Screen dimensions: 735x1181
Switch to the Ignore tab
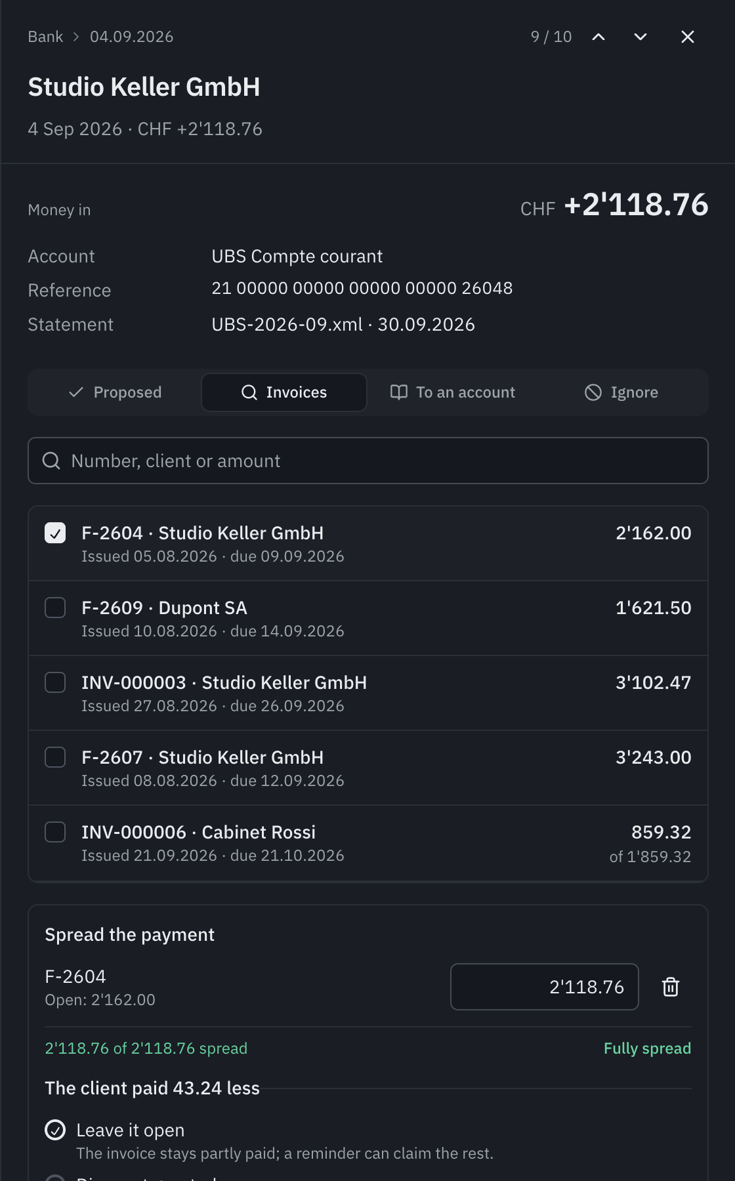point(621,392)
